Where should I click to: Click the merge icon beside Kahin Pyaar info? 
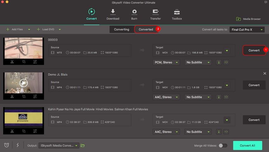pos(226,132)
